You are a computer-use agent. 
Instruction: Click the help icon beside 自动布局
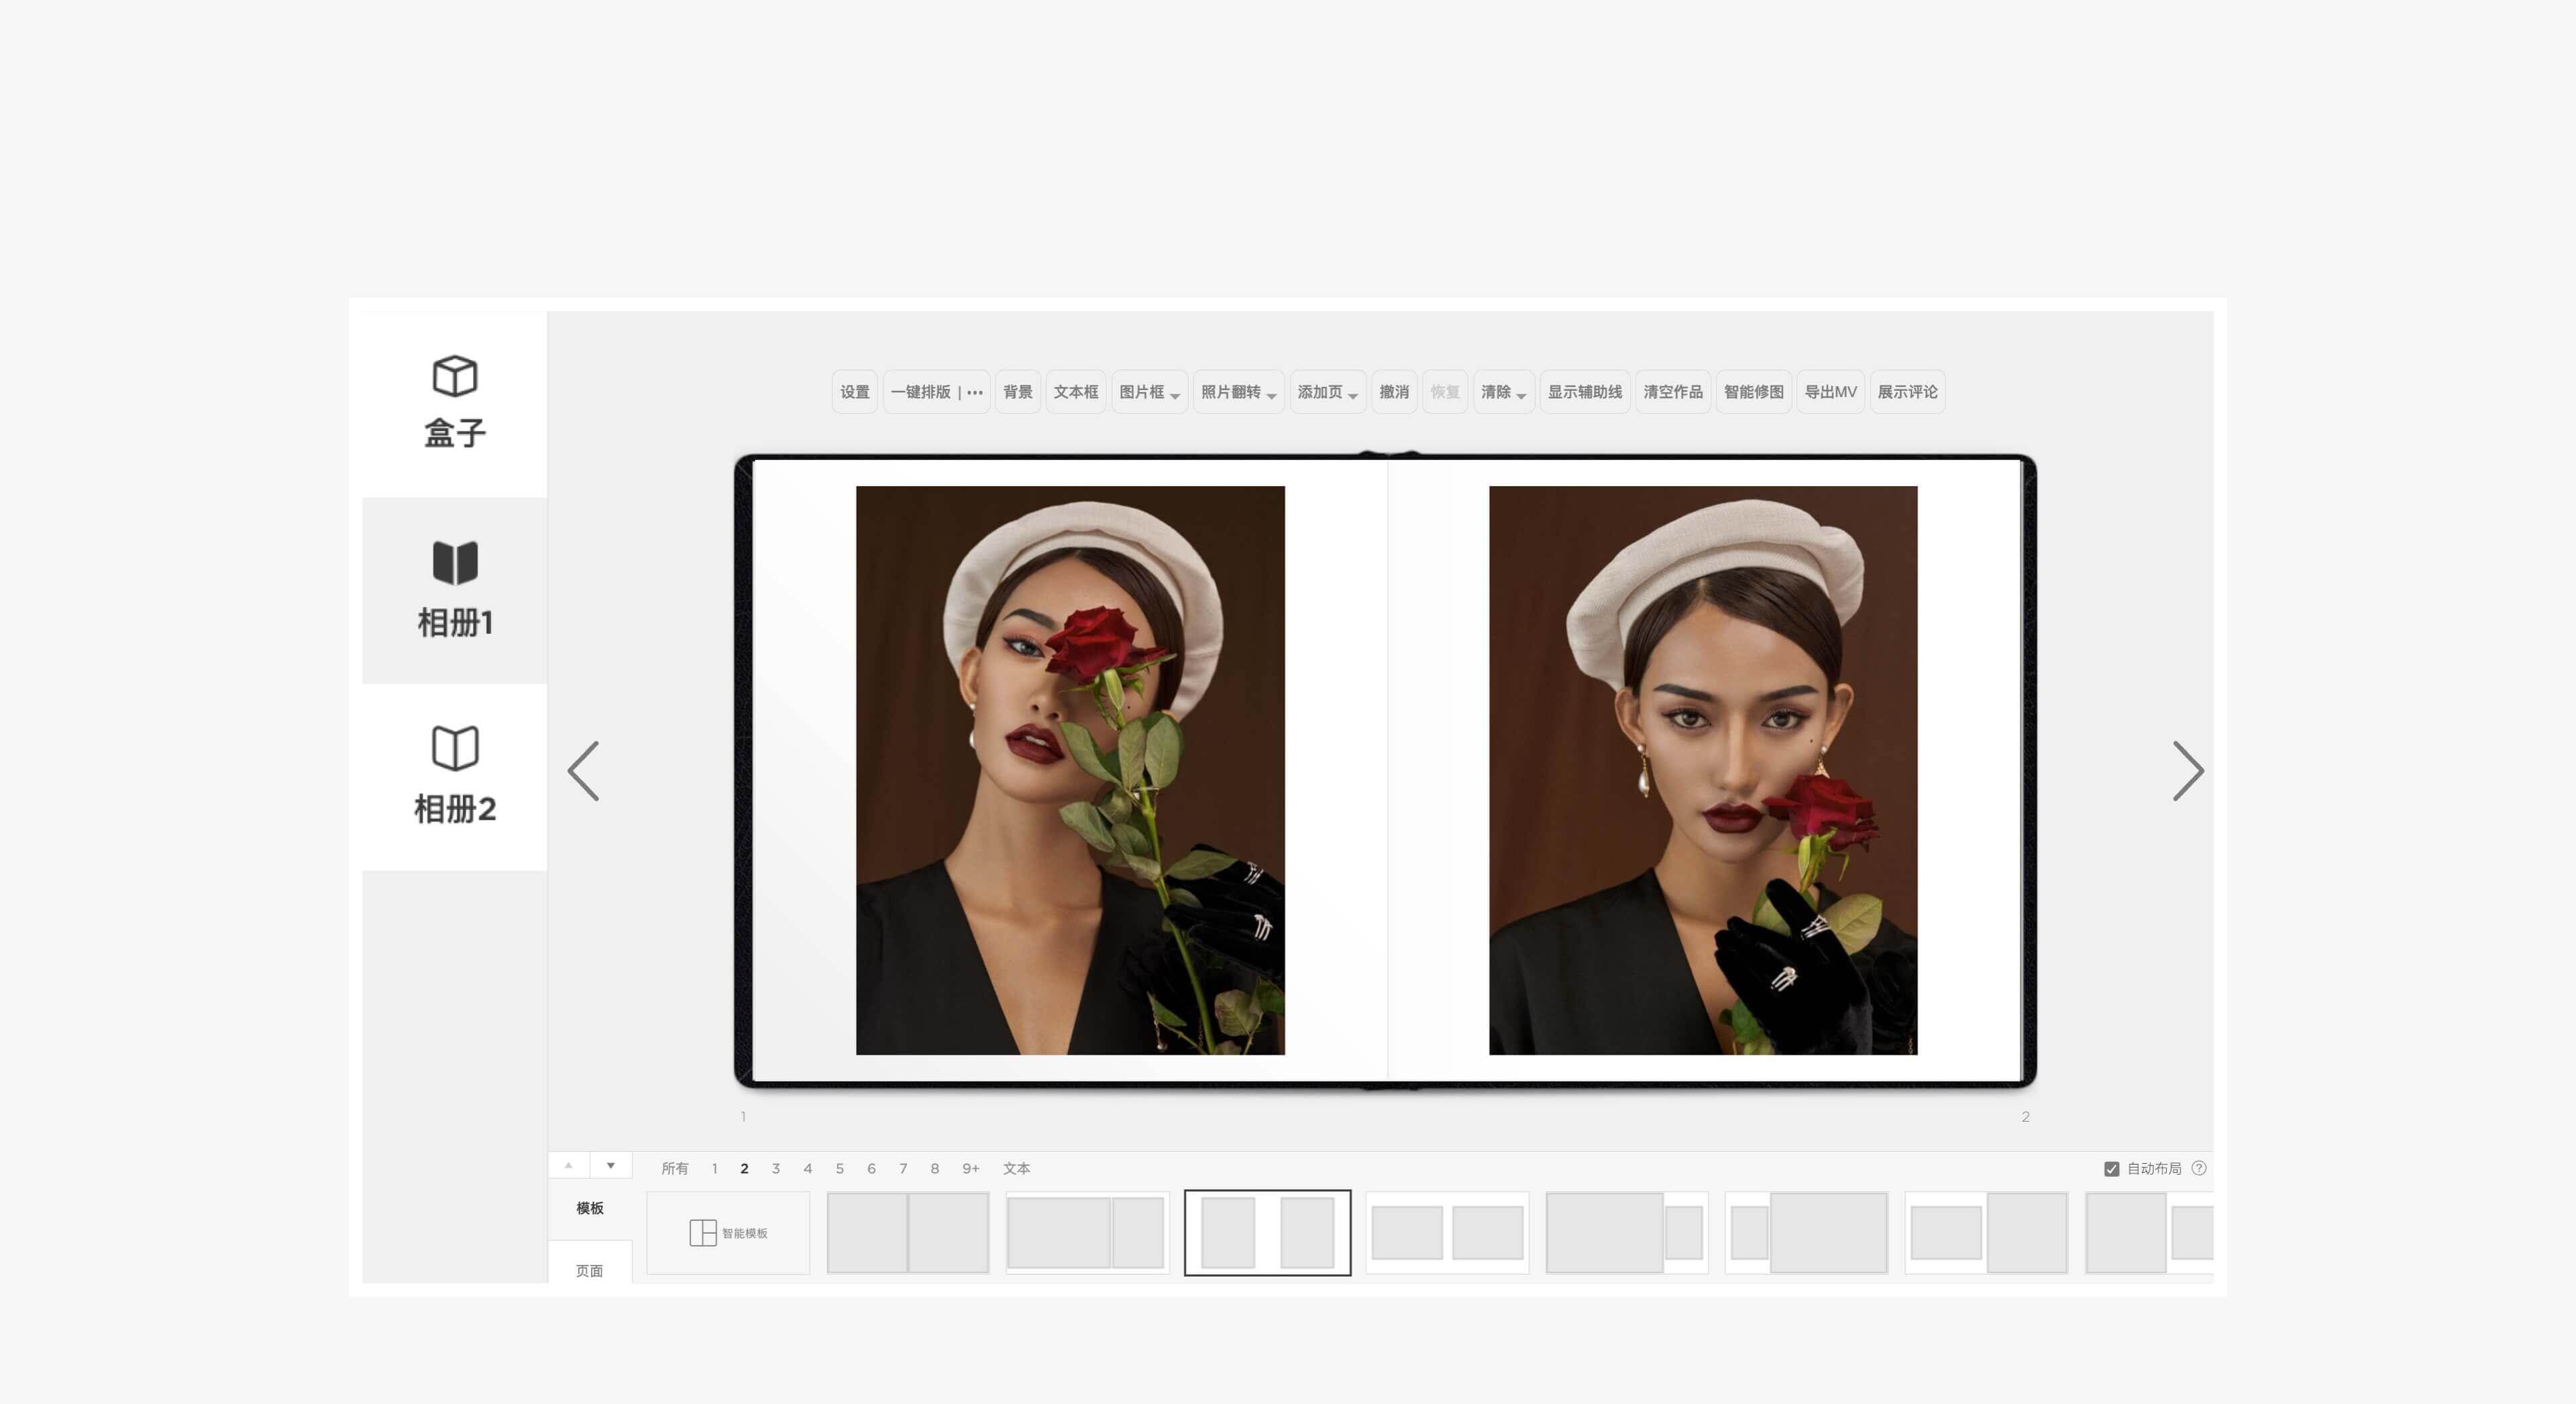pyautogui.click(x=2198, y=1167)
